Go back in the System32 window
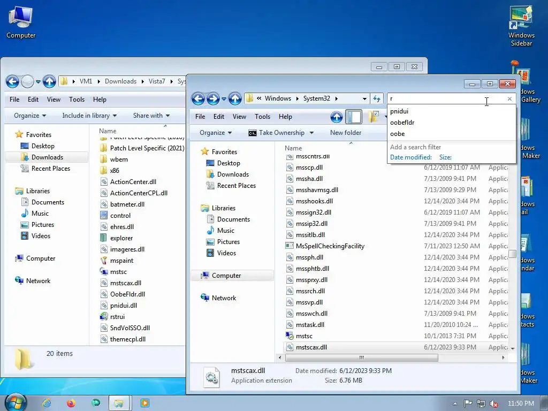 [198, 99]
